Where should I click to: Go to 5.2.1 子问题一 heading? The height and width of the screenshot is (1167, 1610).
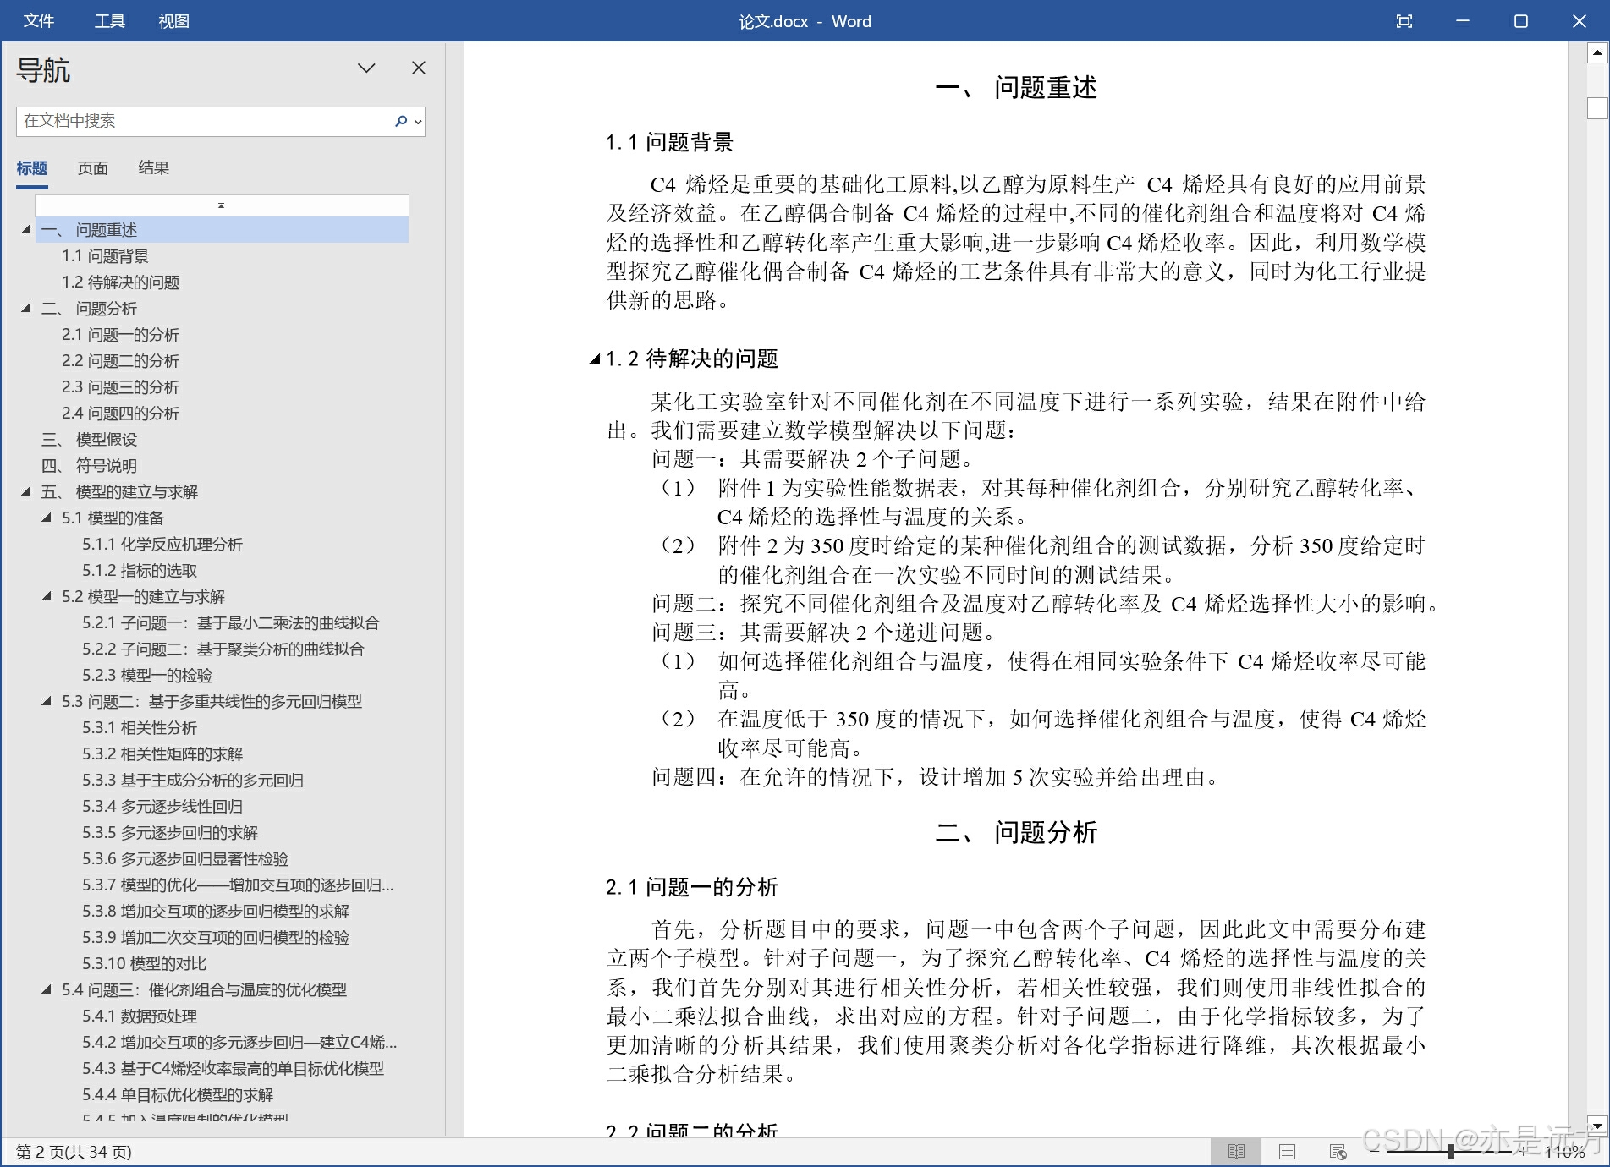230,622
